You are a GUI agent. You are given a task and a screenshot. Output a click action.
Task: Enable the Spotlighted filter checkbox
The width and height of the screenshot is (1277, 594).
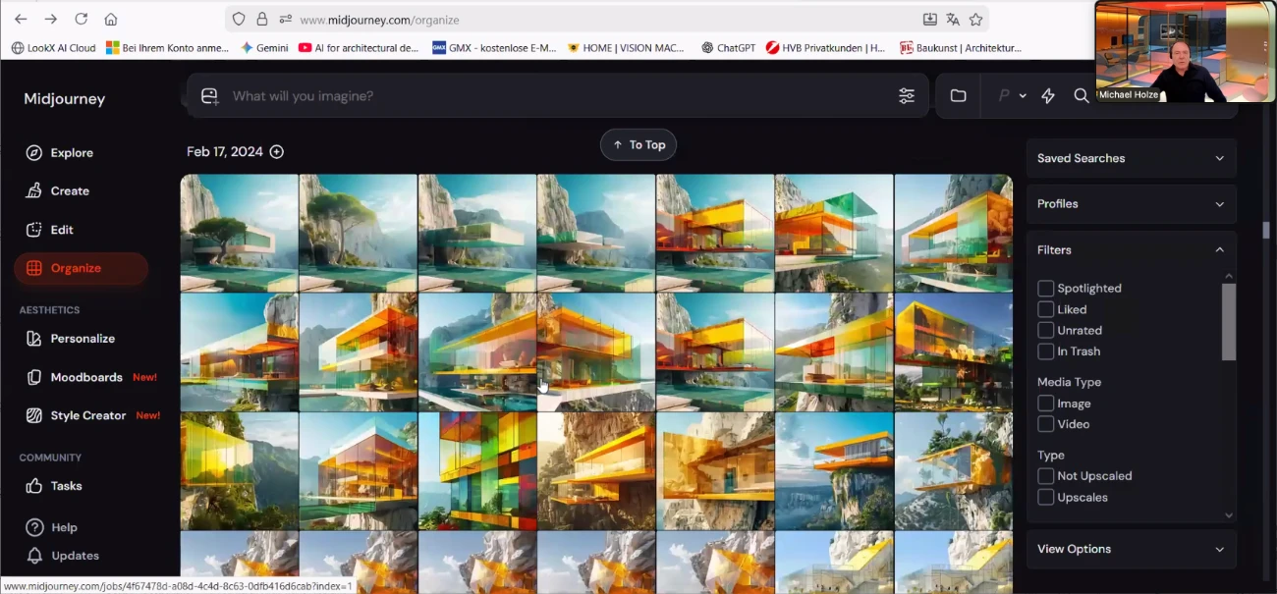(x=1045, y=289)
